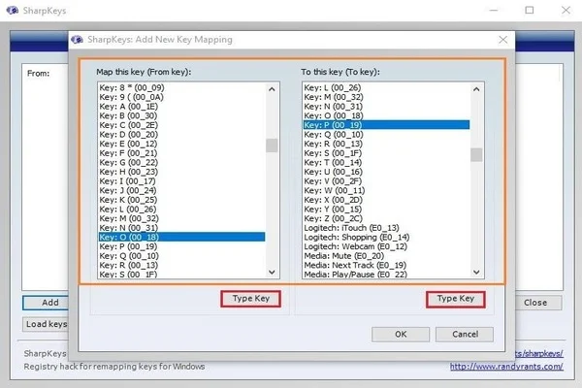Select Key: R (00_13) in To list

[386, 144]
